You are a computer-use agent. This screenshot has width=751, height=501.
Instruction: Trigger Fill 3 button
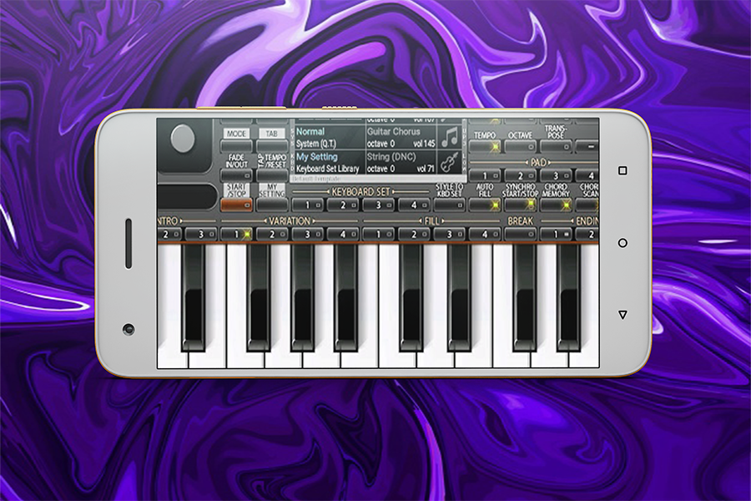point(449,235)
